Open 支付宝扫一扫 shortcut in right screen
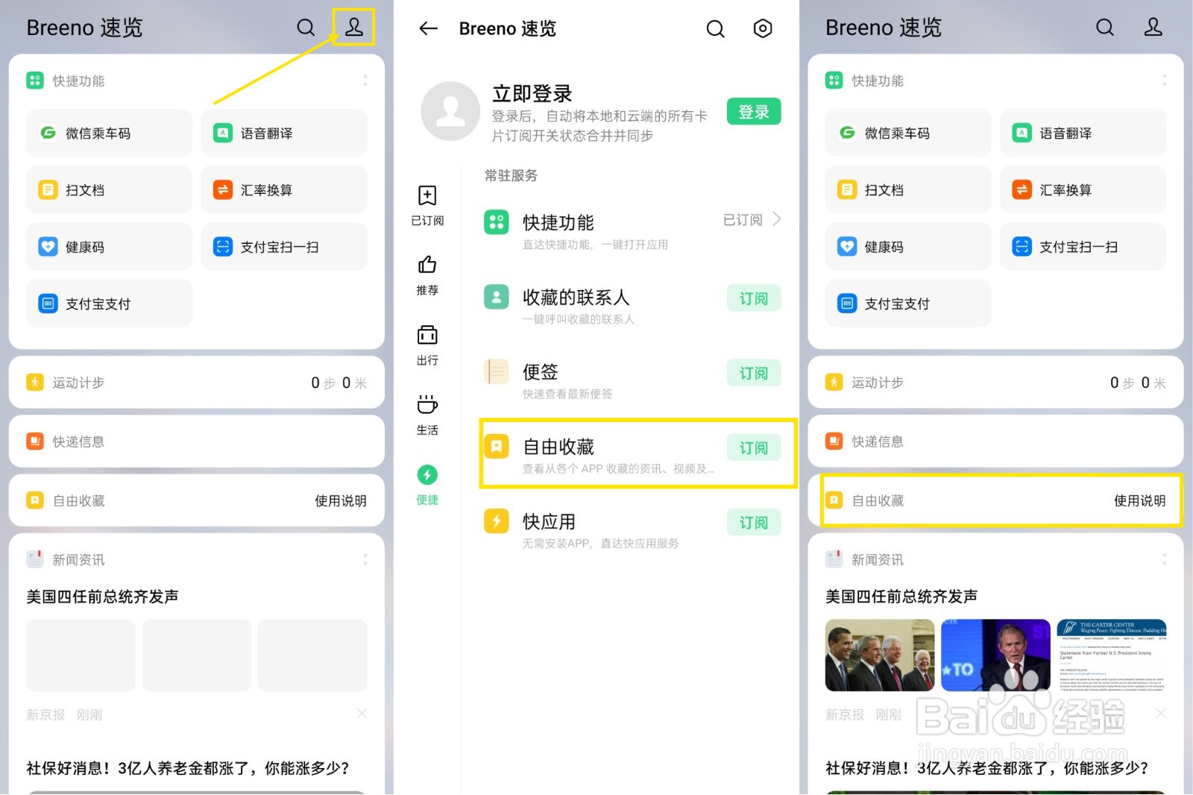1193x795 pixels. tap(1083, 246)
